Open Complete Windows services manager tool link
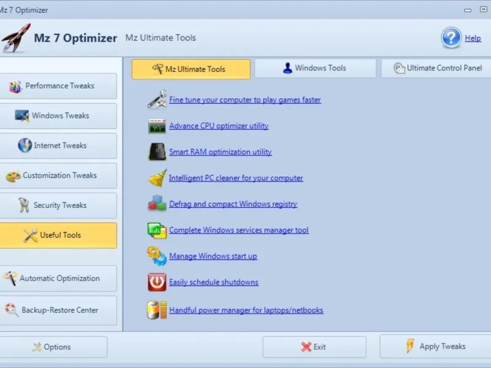Viewport: 491px width, 368px height. pos(239,230)
